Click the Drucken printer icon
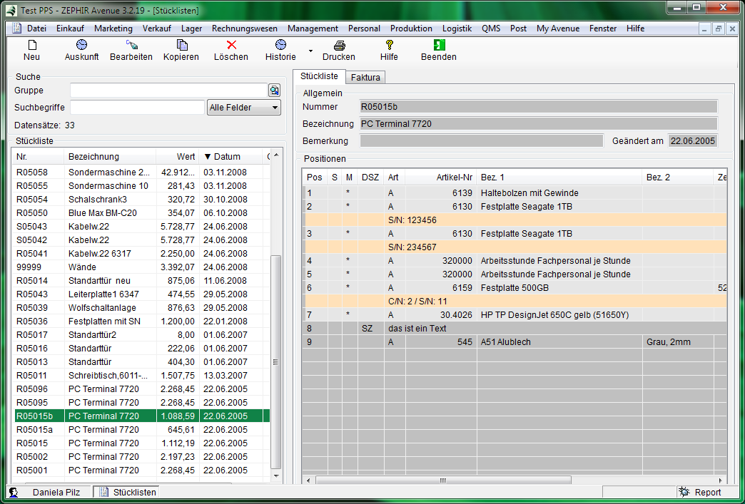745x504 pixels. tap(339, 45)
